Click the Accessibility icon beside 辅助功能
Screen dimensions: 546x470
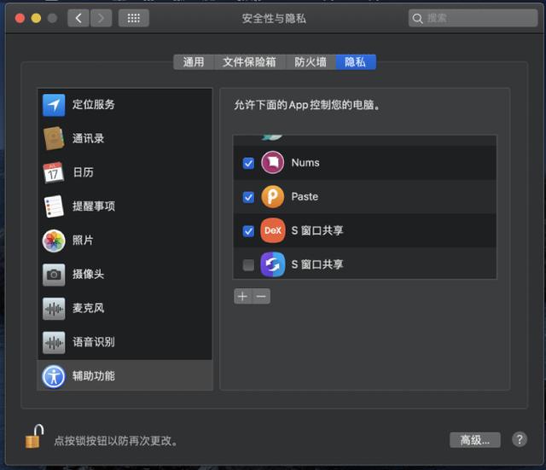point(54,376)
